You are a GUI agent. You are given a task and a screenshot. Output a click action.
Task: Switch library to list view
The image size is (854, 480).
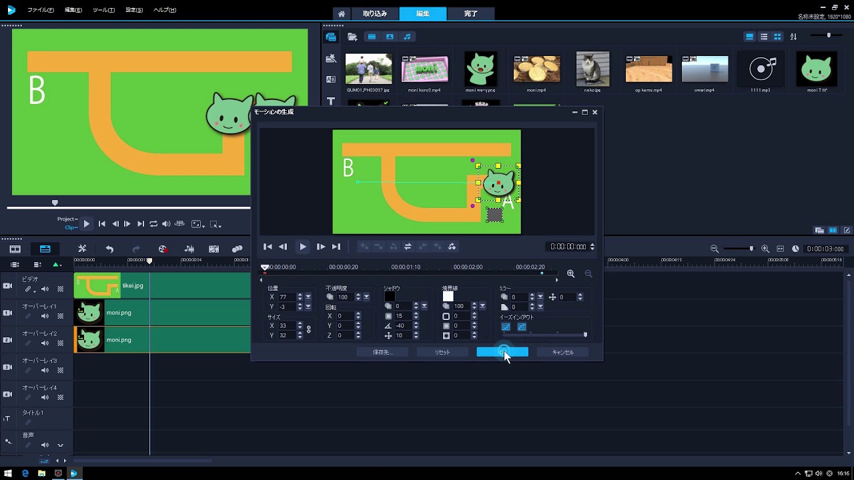click(x=764, y=37)
